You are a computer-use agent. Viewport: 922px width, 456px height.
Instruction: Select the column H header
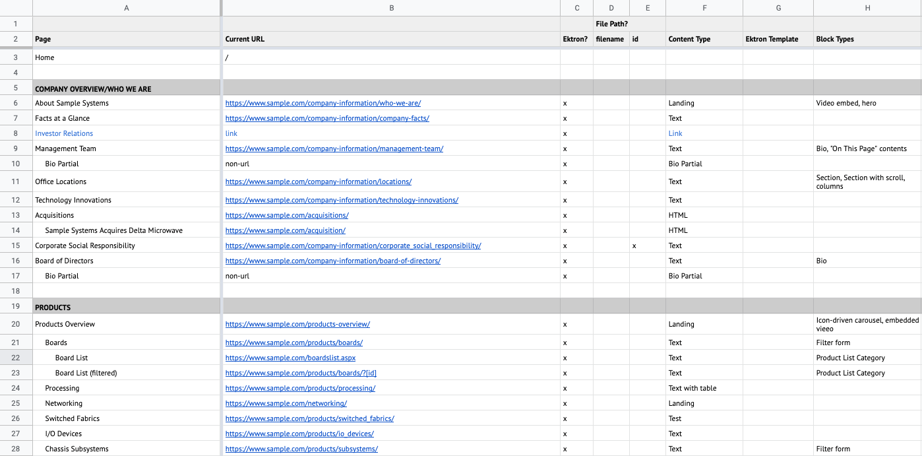[x=867, y=8]
